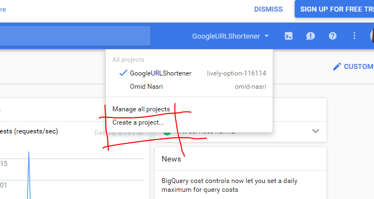Screen dimensions: 374x199
Task: Dismiss the free trial banner
Action: (268, 9)
